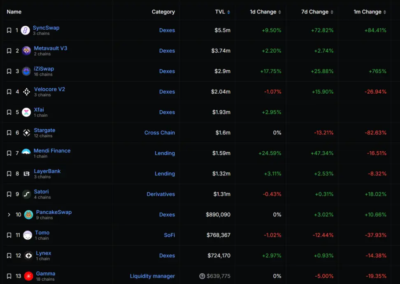
Task: Select the $890,090 TVL value
Action: coord(218,215)
